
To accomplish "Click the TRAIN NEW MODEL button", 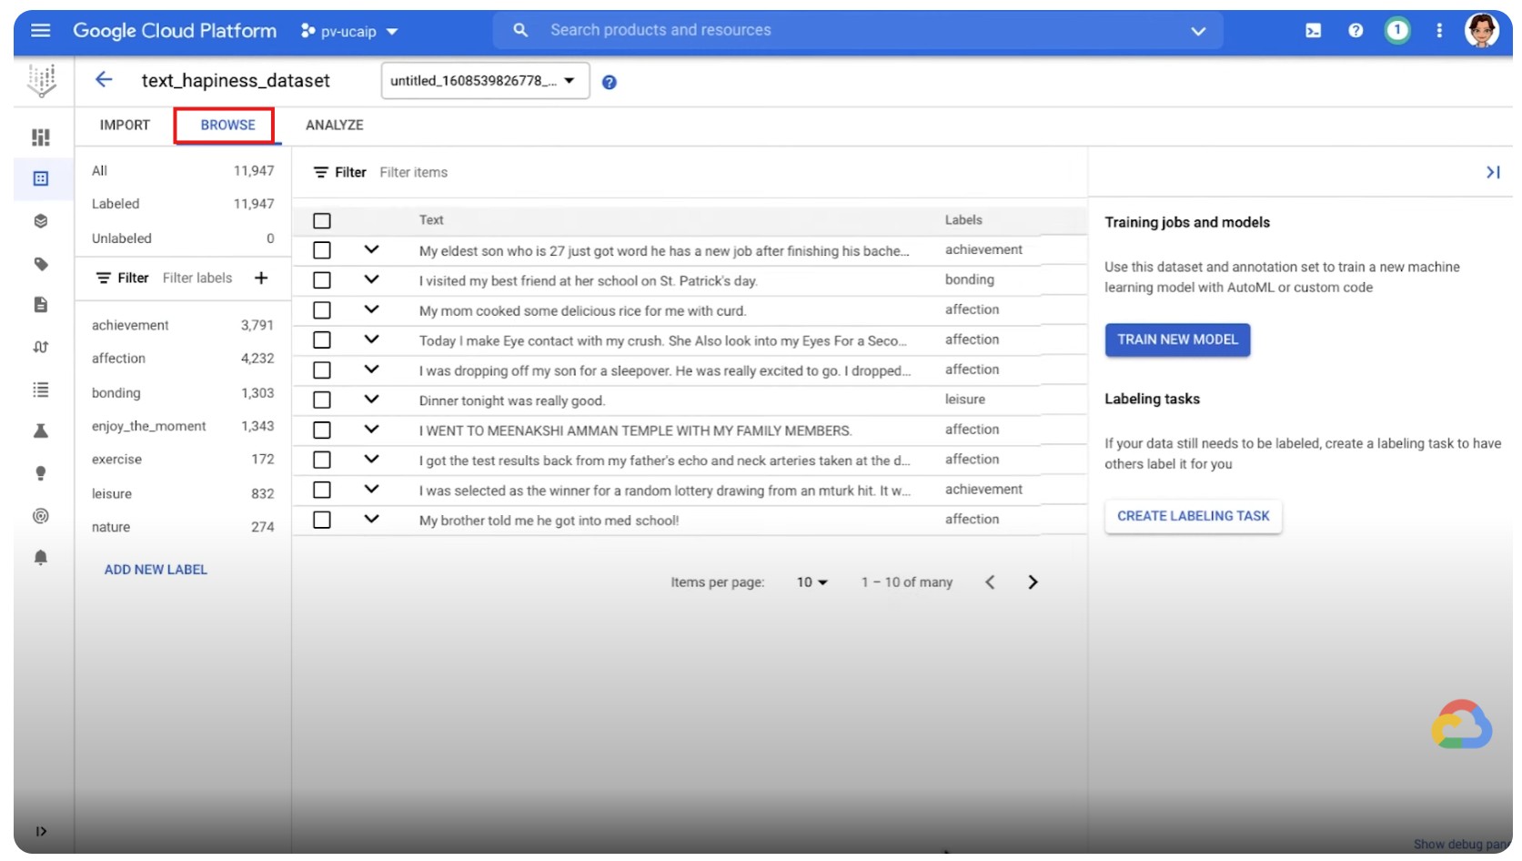I will 1176,339.
